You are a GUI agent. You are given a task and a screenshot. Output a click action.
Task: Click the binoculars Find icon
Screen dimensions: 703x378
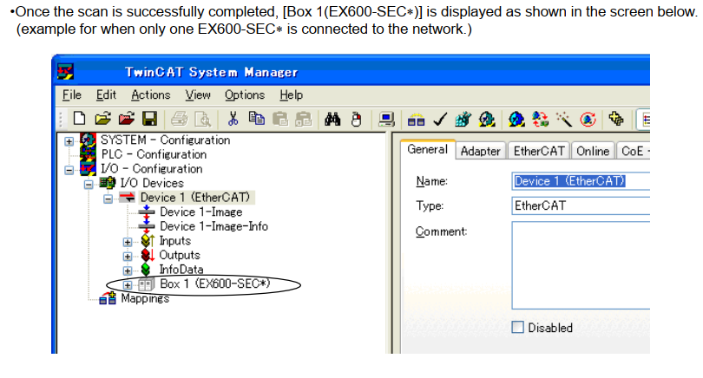point(332,120)
